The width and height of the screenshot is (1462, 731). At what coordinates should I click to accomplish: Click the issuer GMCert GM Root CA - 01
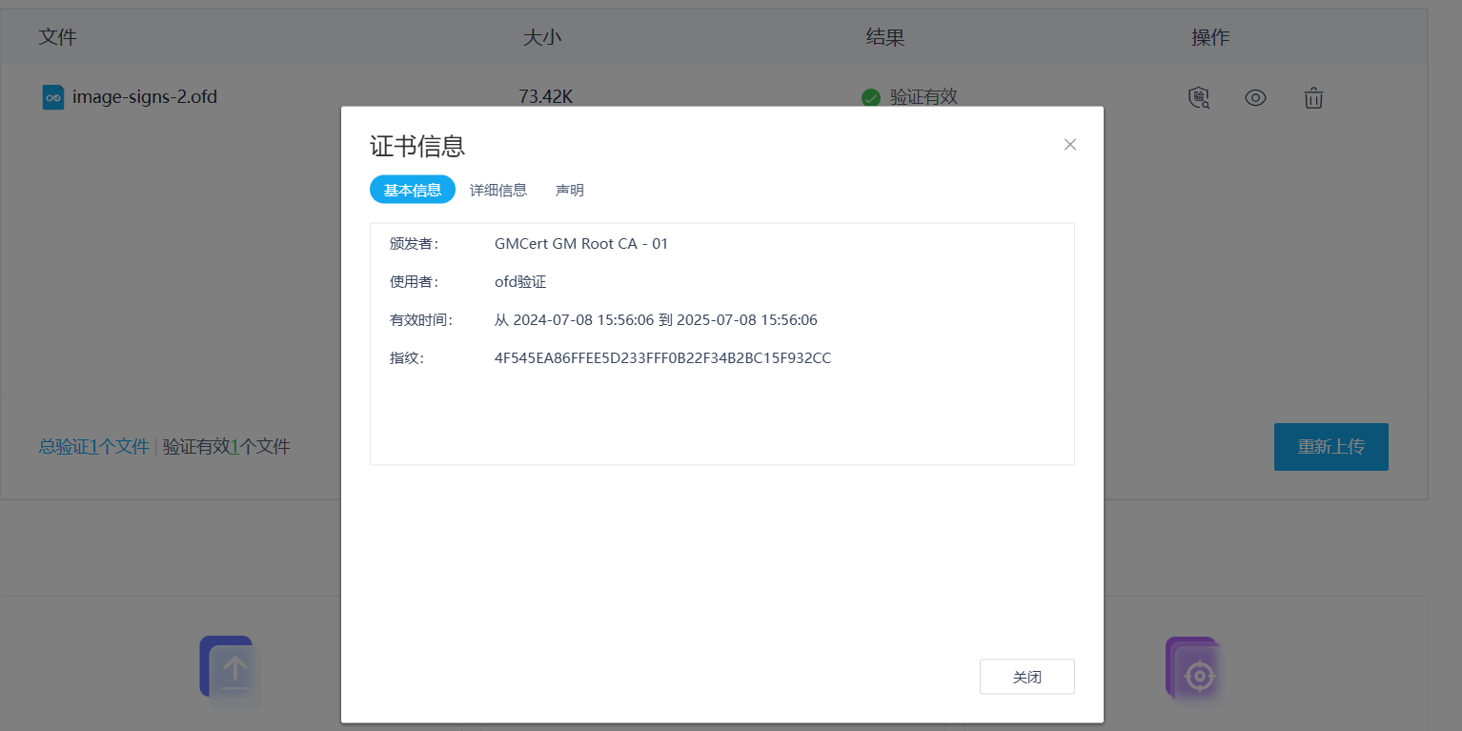pos(581,244)
